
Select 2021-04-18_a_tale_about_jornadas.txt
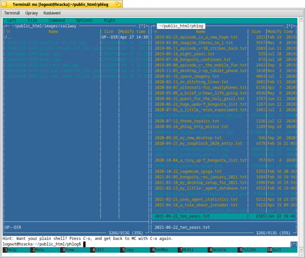click(x=224, y=205)
